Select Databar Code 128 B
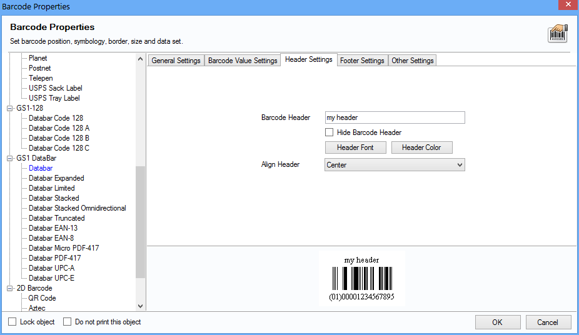This screenshot has width=579, height=335. (x=59, y=137)
